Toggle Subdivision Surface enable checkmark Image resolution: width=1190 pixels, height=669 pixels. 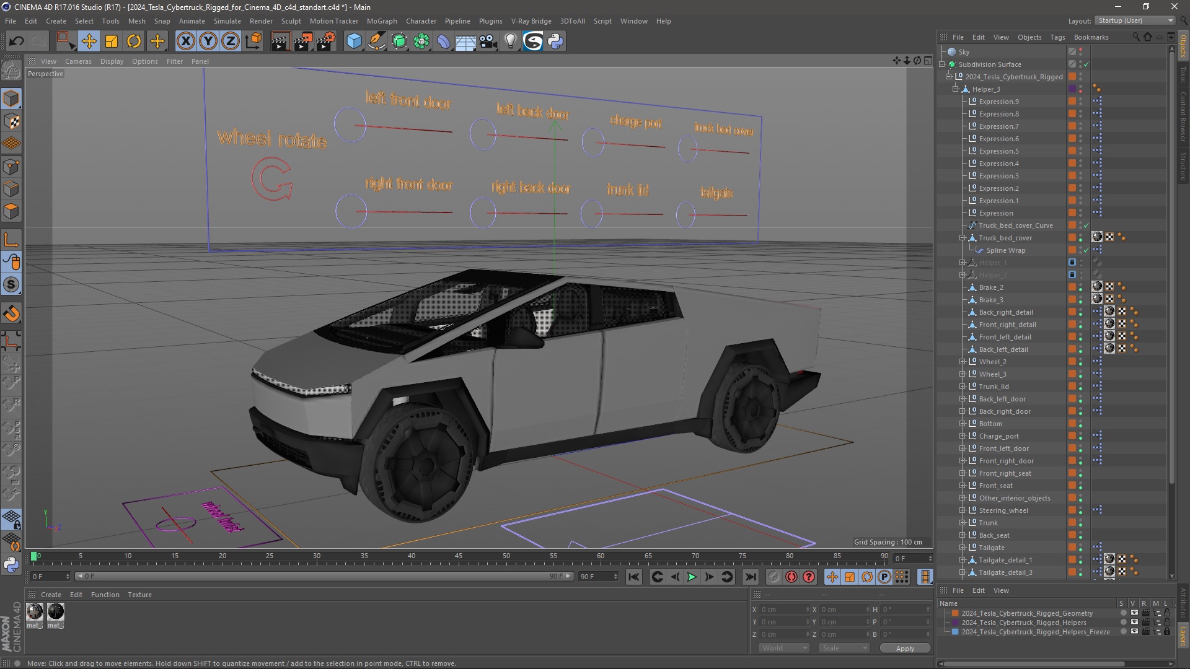point(1086,64)
